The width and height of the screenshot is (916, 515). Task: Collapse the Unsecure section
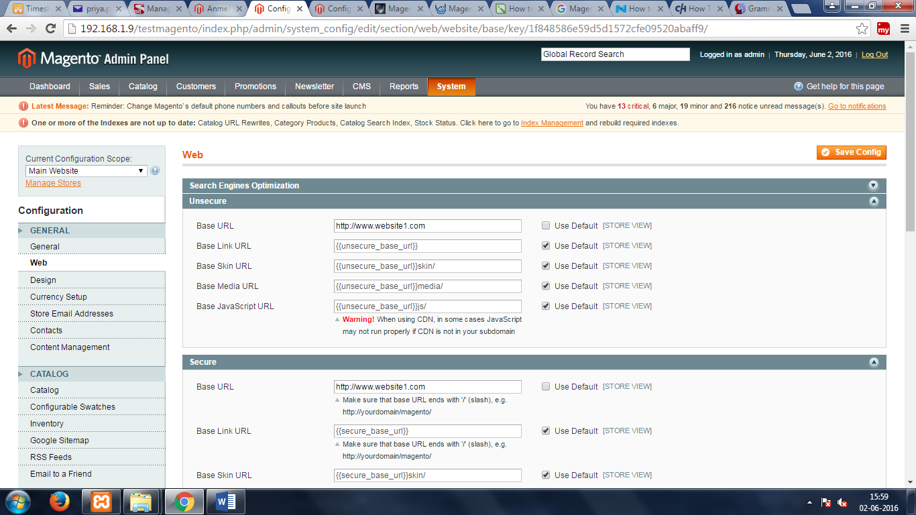[873, 201]
